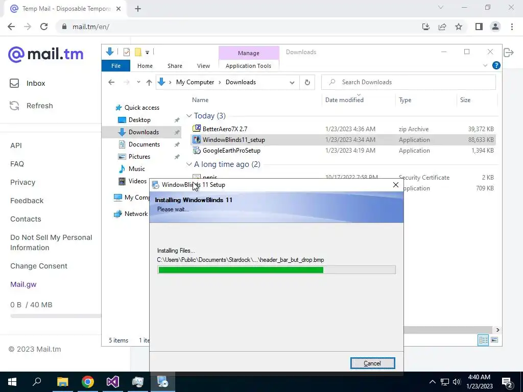Screen dimensions: 523x392
Task: Reload the Chrome page
Action: (44, 27)
